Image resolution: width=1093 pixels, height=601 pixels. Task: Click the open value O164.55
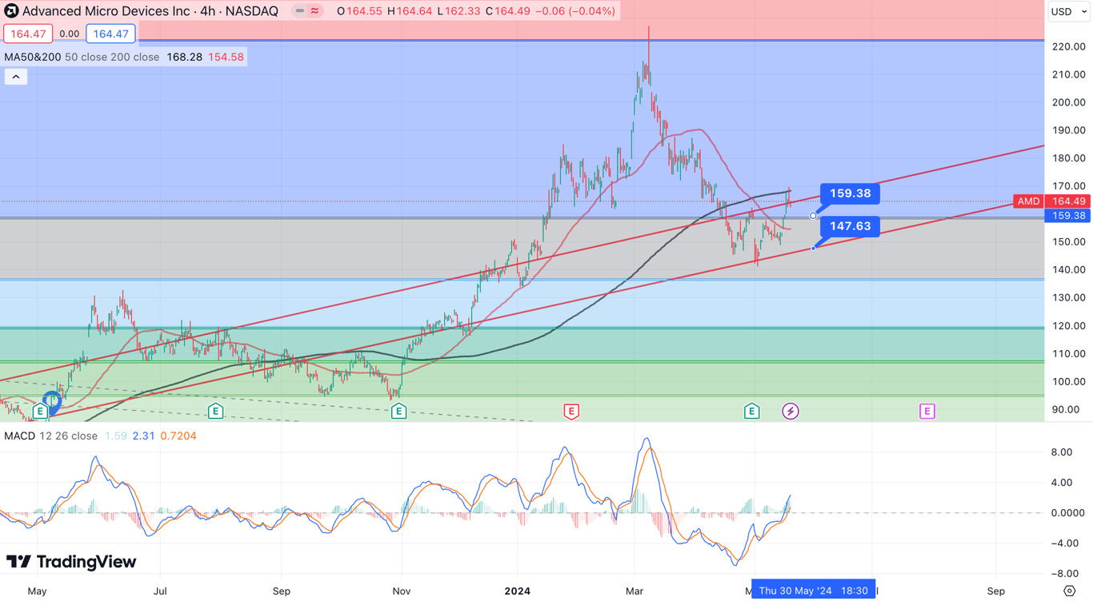point(359,11)
